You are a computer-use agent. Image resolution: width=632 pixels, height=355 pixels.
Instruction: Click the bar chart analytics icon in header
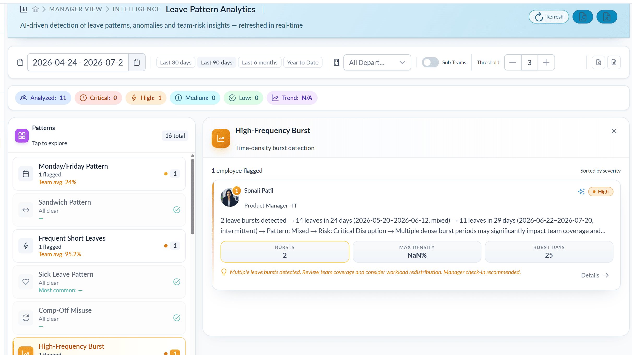[x=24, y=9]
